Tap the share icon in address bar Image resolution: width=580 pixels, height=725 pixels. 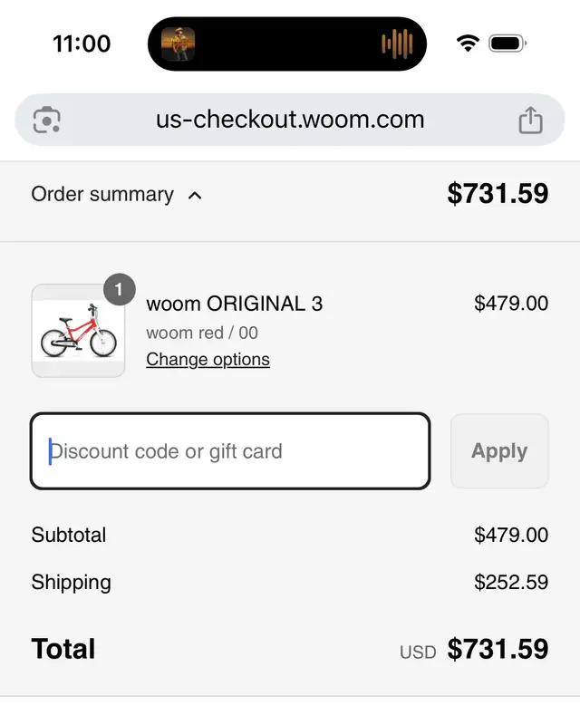click(x=530, y=121)
